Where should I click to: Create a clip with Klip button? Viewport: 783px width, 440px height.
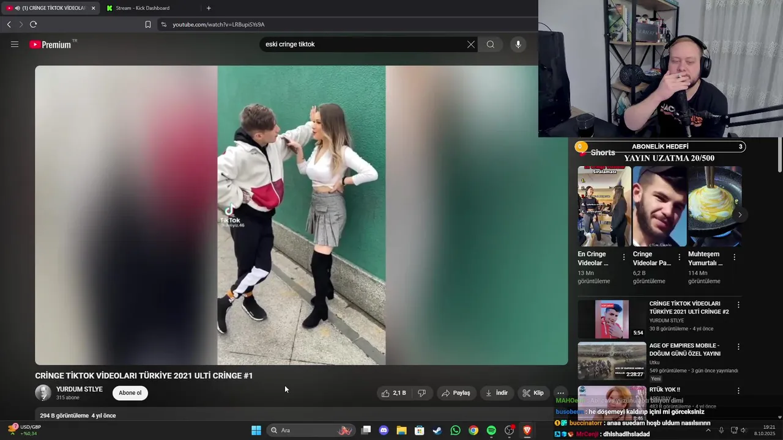point(533,393)
